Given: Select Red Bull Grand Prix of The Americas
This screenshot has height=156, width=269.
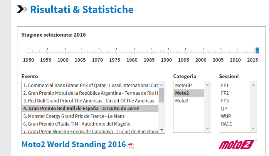Looking at the screenshot, I should pos(90,101).
